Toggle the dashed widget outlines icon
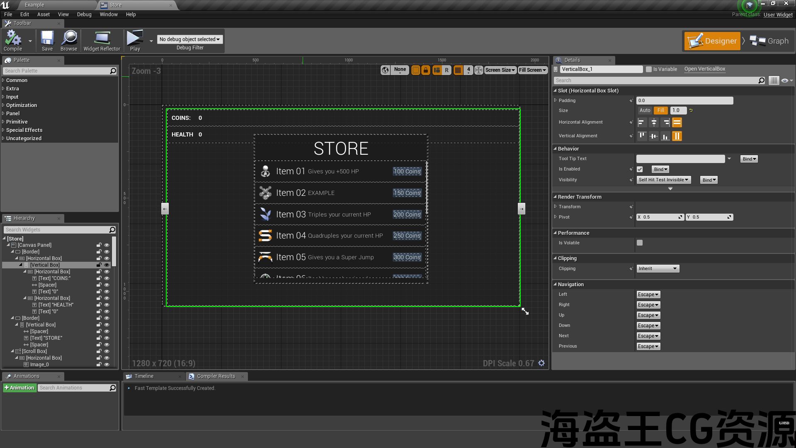The width and height of the screenshot is (796, 448). [x=415, y=70]
